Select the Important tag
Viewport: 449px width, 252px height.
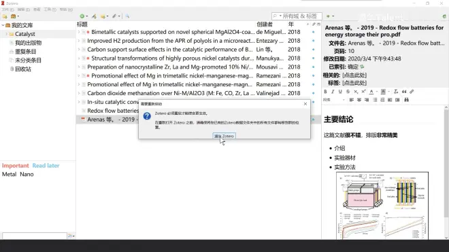point(15,166)
